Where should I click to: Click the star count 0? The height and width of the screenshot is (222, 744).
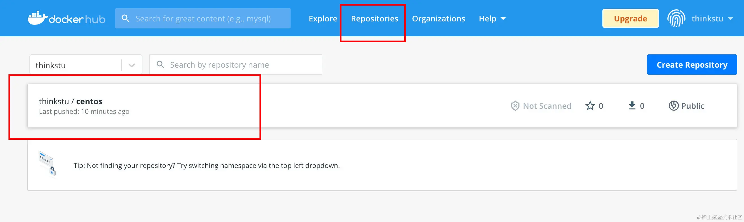601,106
